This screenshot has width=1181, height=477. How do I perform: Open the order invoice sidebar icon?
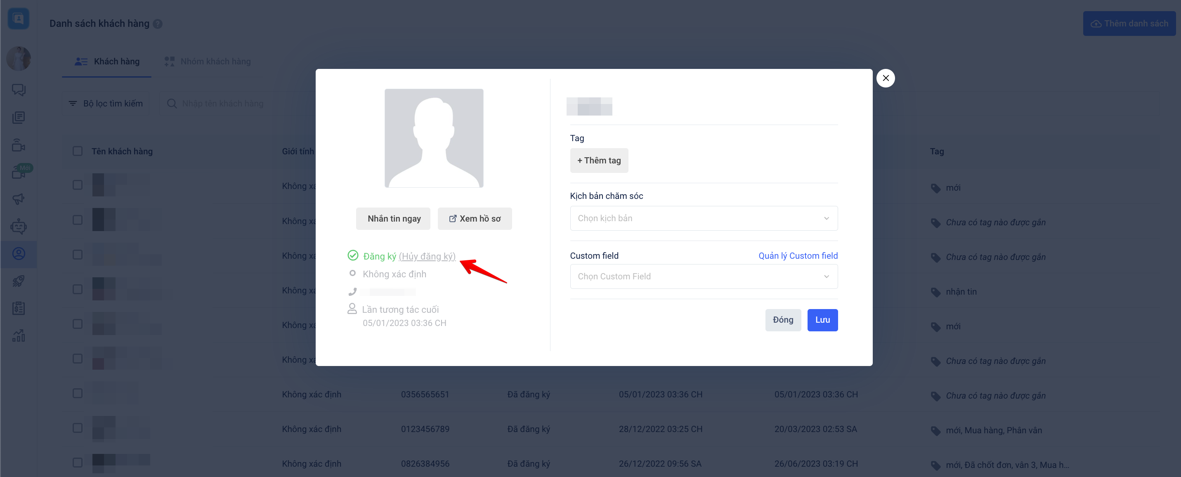pos(18,308)
